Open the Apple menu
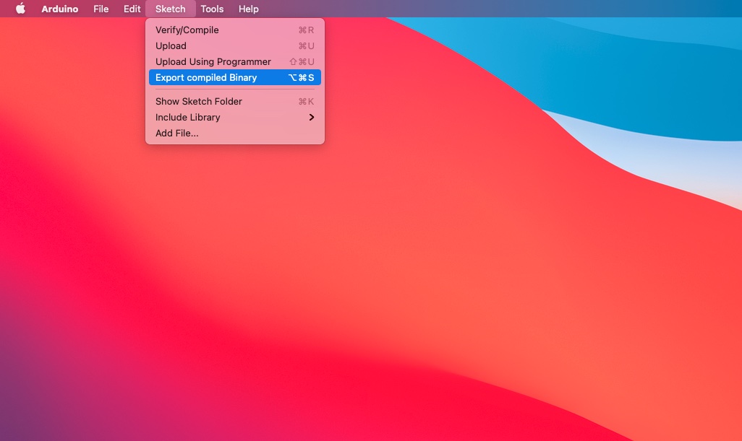The height and width of the screenshot is (441, 742). [x=20, y=9]
